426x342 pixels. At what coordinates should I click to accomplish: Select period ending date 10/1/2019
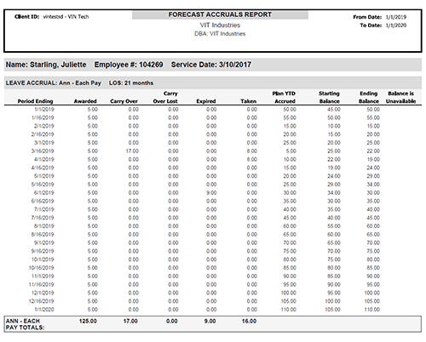point(43,259)
